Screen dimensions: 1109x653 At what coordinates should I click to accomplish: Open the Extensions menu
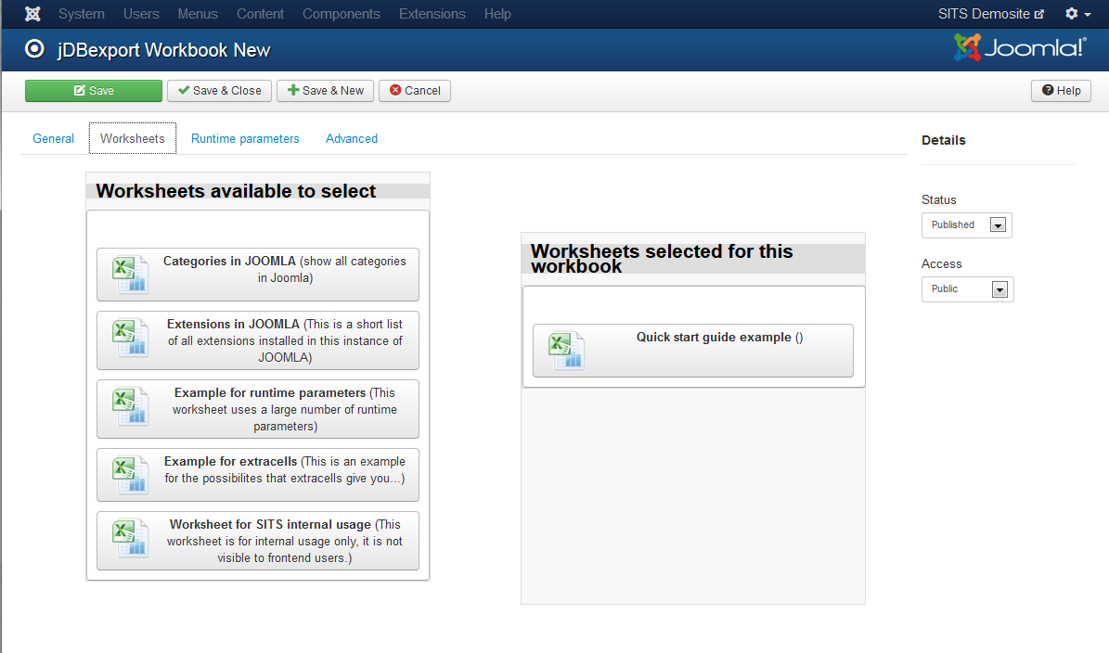tap(432, 14)
